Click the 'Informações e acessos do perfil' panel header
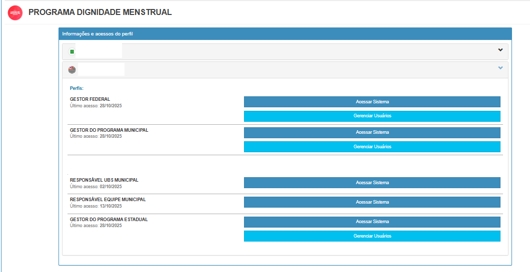Image resolution: width=530 pixels, height=272 pixels. click(x=97, y=34)
